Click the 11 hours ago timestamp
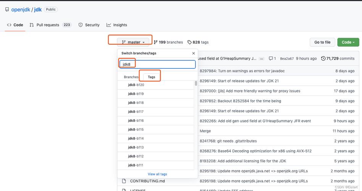Image resolution: width=362 pixels, height=191 pixels. [344, 131]
